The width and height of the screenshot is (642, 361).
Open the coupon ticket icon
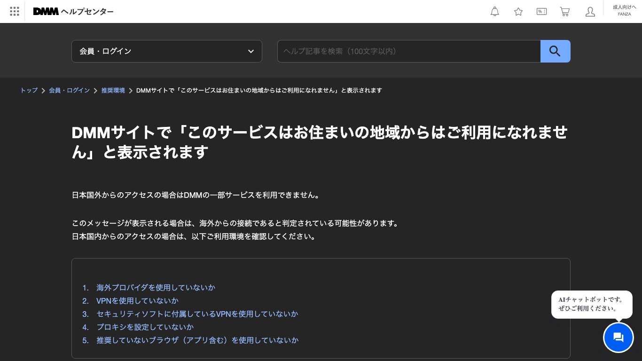tap(541, 11)
